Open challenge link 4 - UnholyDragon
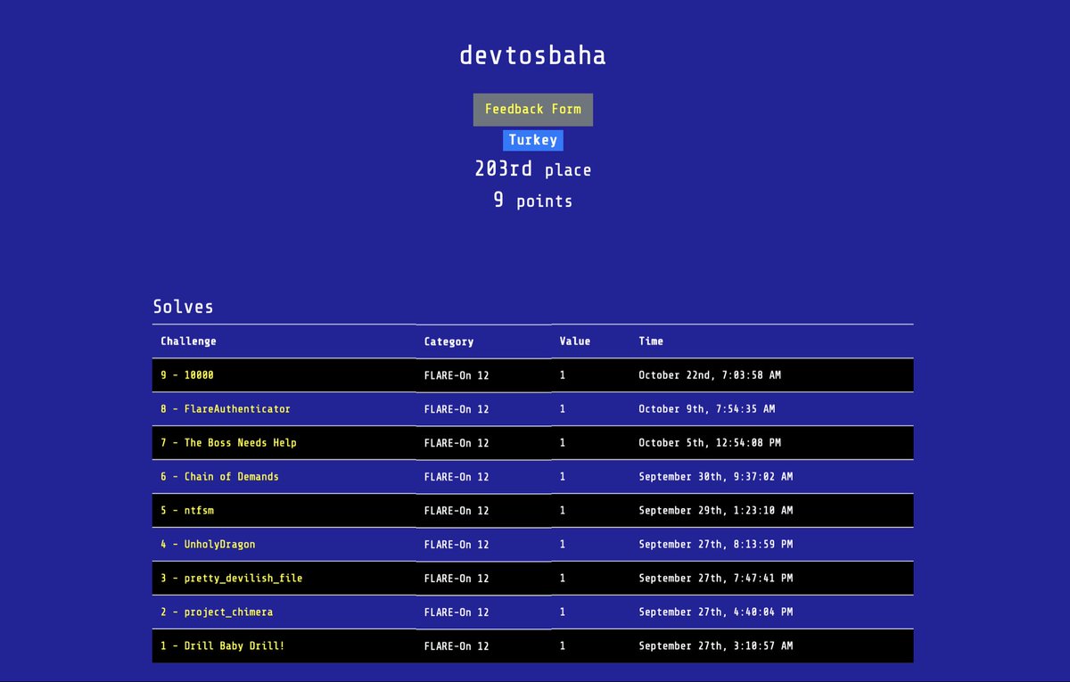This screenshot has height=682, width=1070. tap(208, 545)
